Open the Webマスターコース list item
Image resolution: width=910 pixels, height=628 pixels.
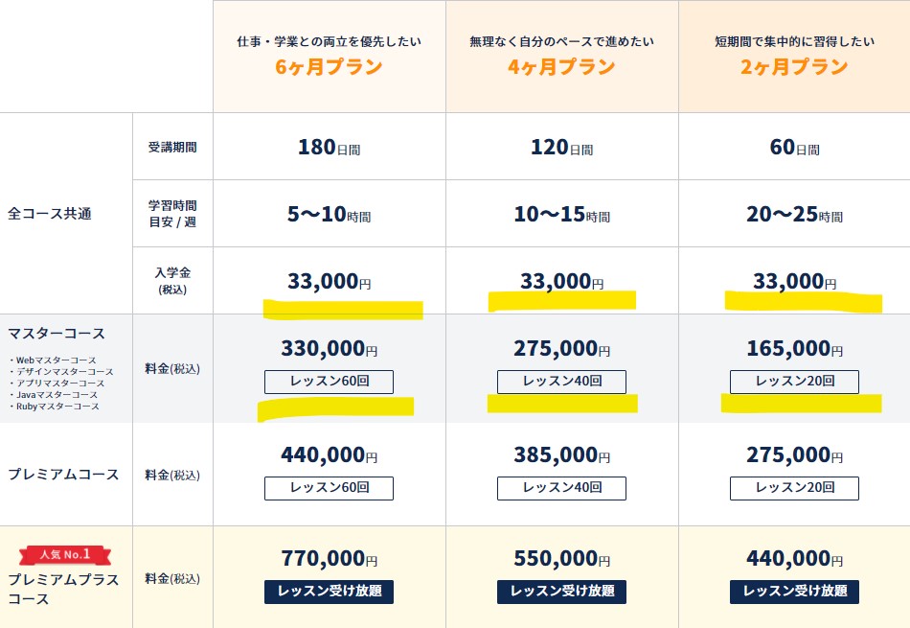[x=56, y=361]
